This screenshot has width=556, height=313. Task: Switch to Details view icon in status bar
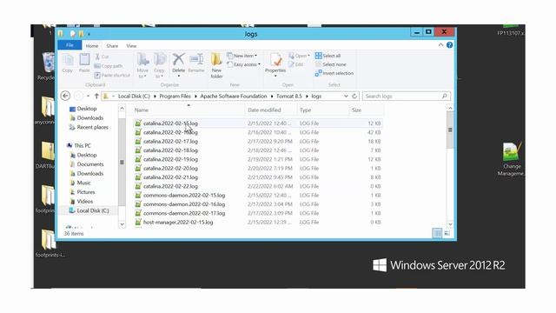pos(437,233)
